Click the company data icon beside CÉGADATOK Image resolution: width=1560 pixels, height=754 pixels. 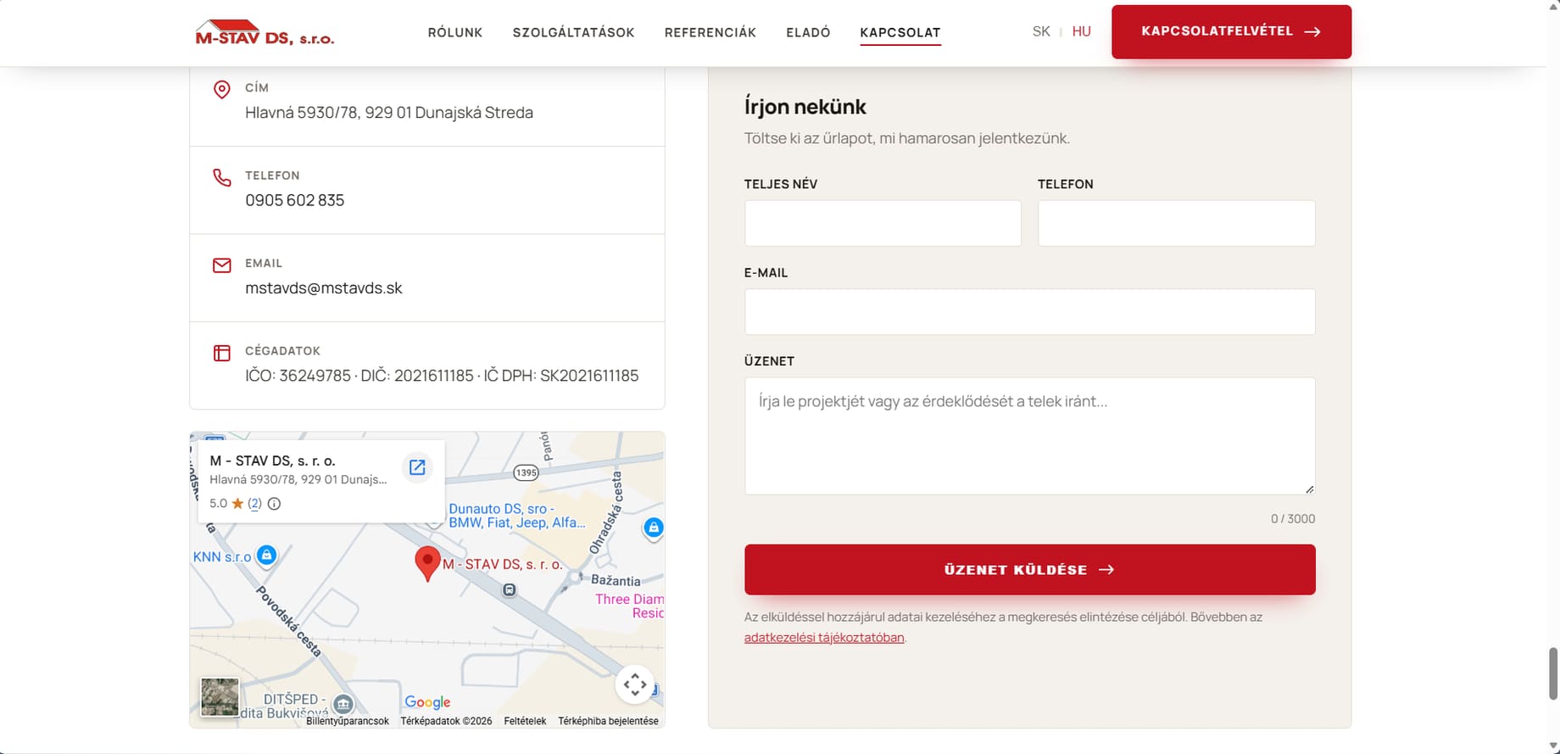222,353
